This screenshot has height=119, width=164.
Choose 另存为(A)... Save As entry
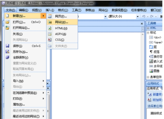(20, 52)
